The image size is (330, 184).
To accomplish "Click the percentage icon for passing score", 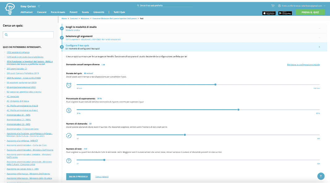I will 69,110.
